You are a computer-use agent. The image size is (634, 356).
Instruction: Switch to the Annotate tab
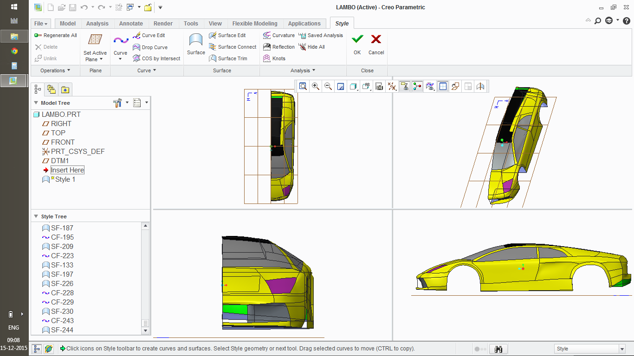(131, 24)
